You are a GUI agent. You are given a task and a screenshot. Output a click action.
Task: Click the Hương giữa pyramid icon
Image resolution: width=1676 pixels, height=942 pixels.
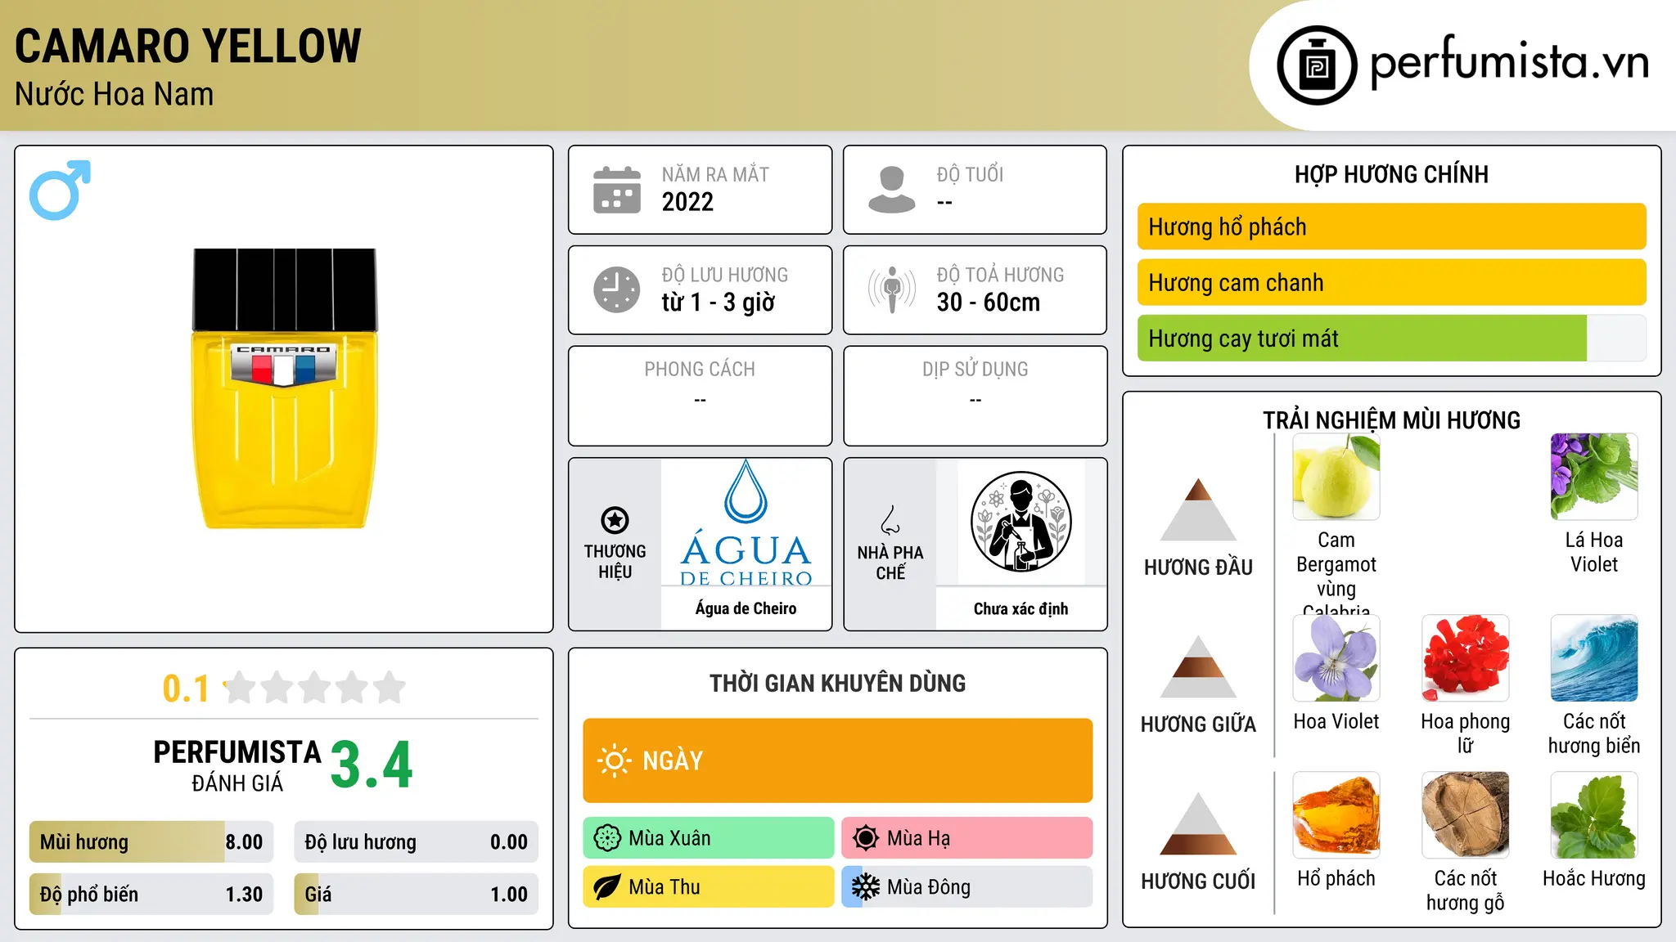coord(1198,666)
